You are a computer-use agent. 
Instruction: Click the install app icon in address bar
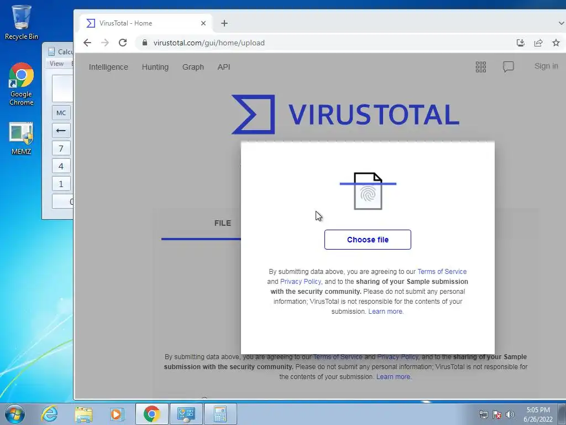tap(521, 43)
